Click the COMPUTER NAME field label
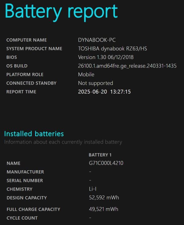Viewport: 184px width, 225px height. tap(26, 40)
